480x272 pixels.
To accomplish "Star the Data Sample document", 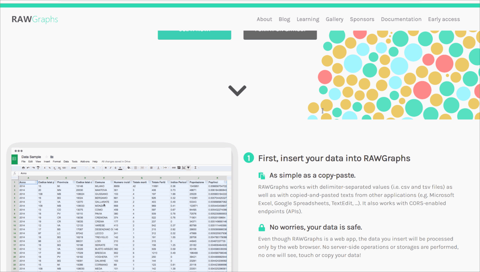I will point(46,157).
